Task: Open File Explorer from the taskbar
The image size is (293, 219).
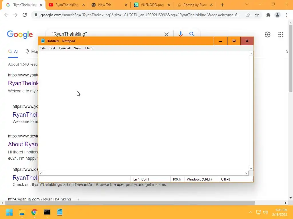Action: tap(22, 212)
